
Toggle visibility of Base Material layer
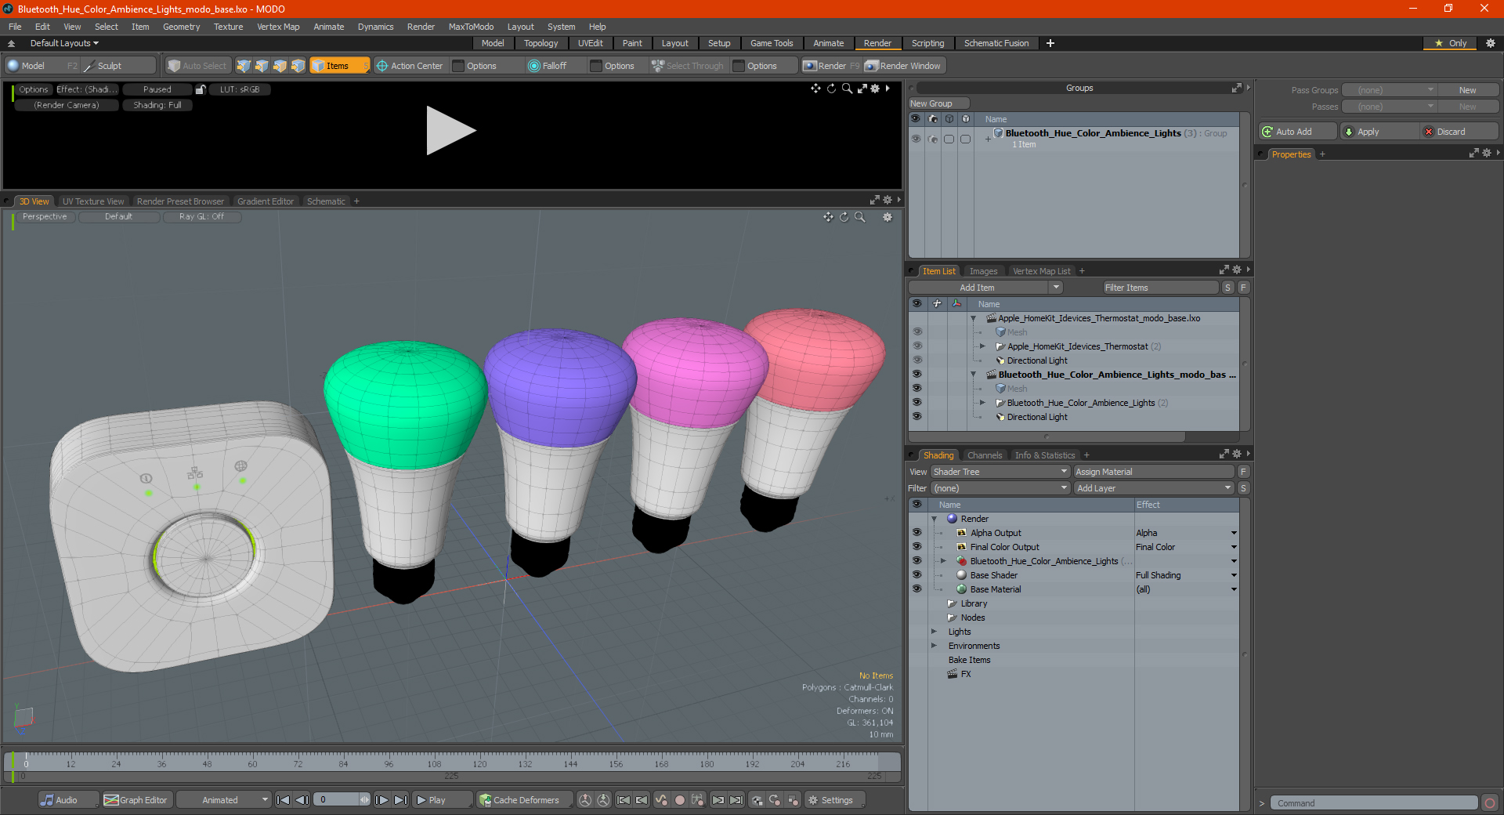[916, 589]
